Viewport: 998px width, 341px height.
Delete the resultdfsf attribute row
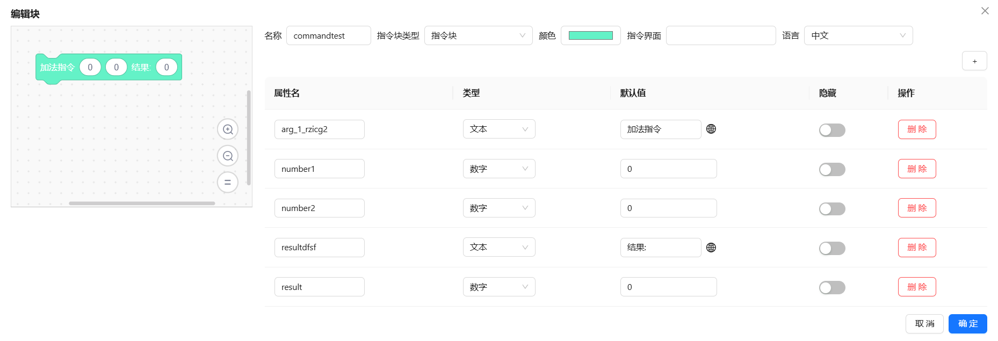click(917, 248)
